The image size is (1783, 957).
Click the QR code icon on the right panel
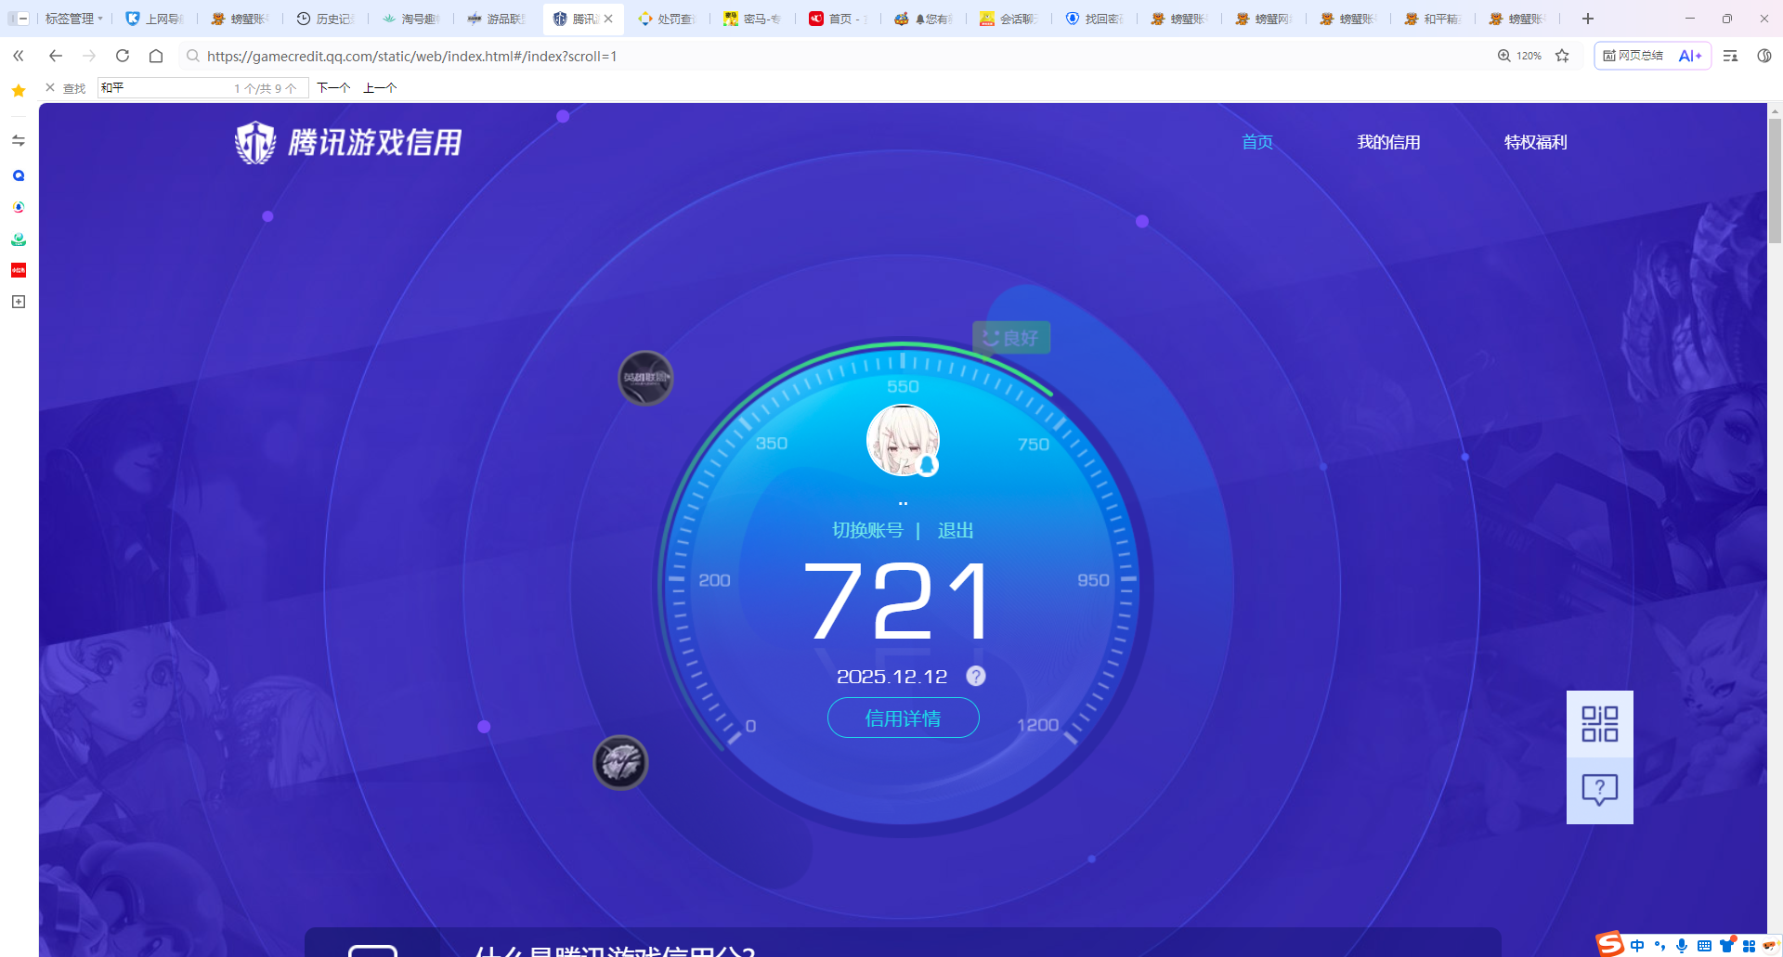pyautogui.click(x=1598, y=723)
